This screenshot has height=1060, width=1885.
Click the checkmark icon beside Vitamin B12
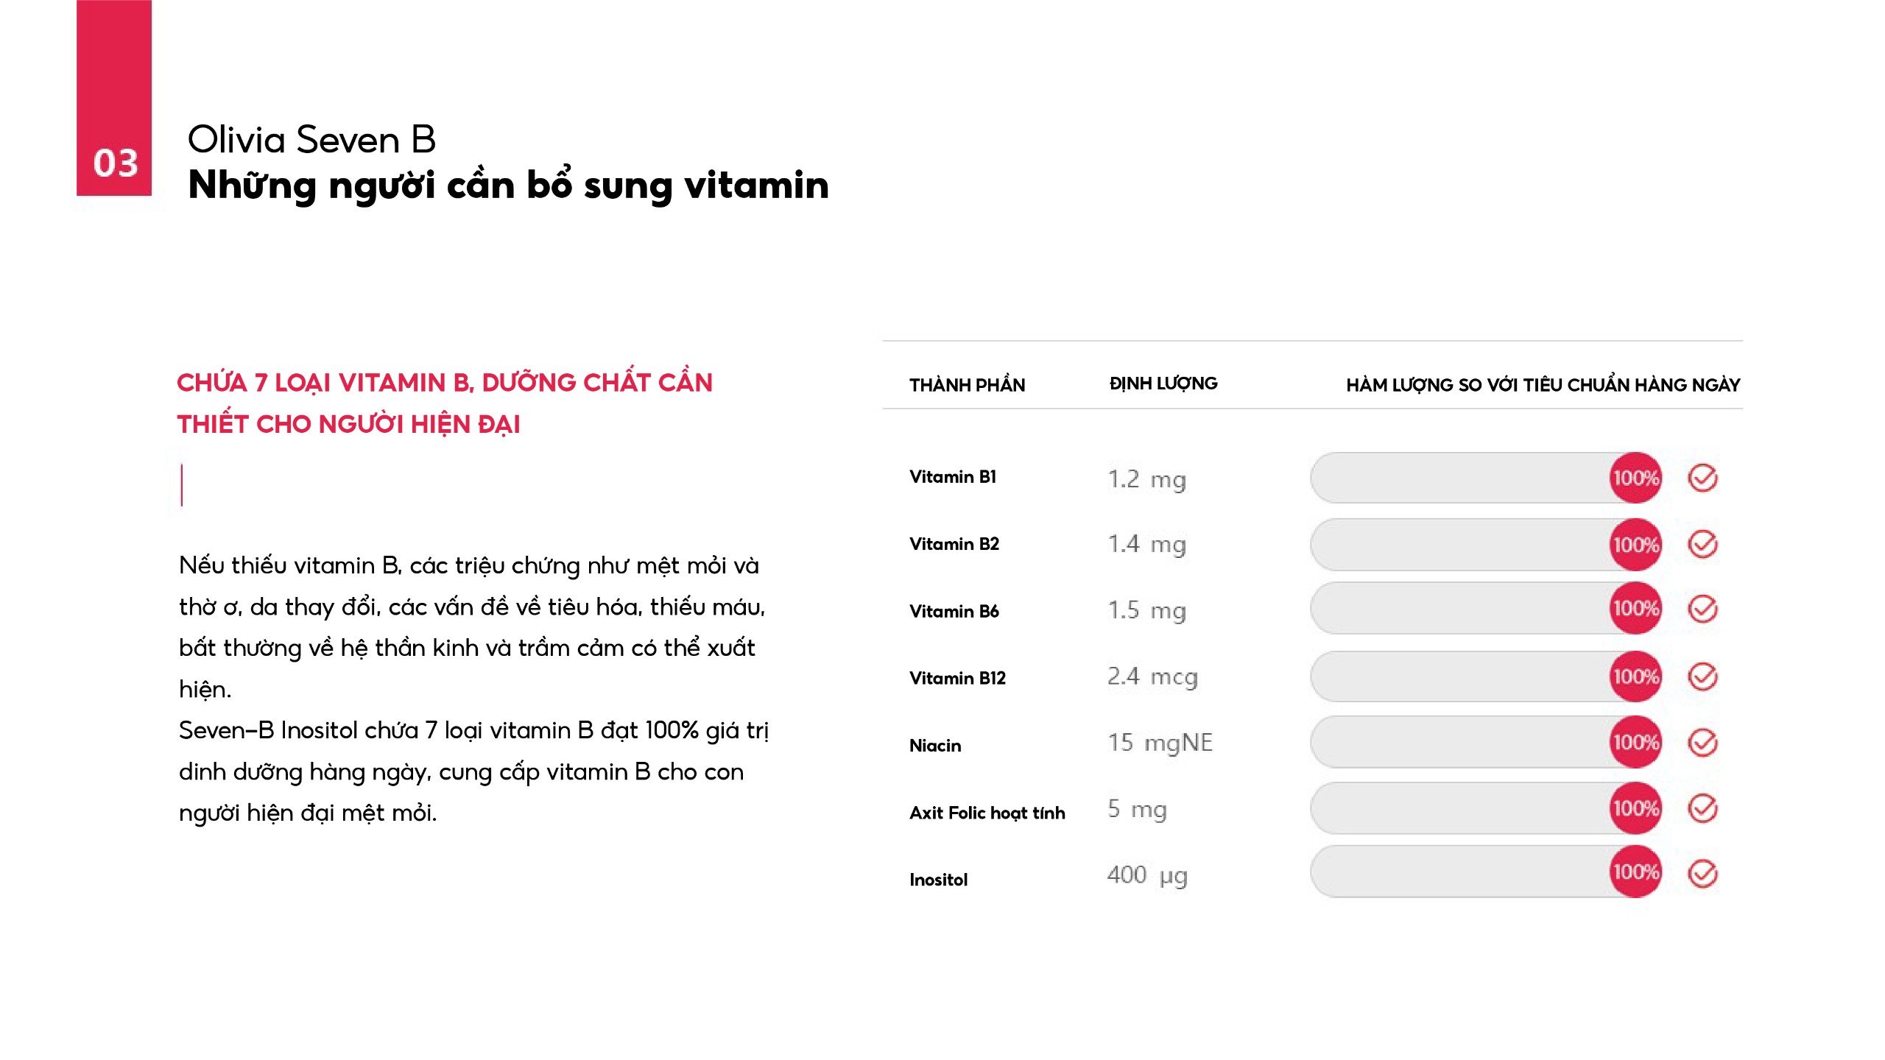coord(1702,676)
